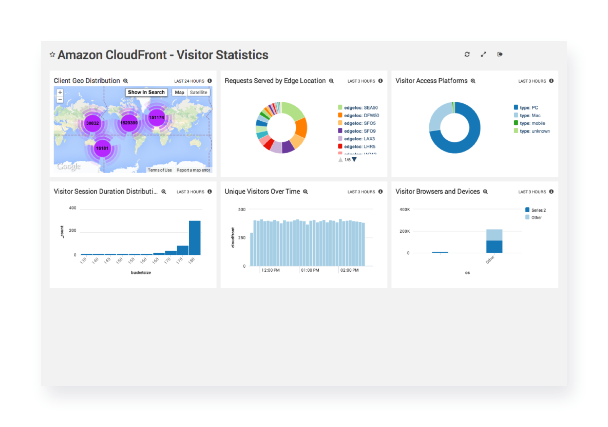Click Amazon CloudFront - Visitor Statistics title
608x427 pixels.
163,55
